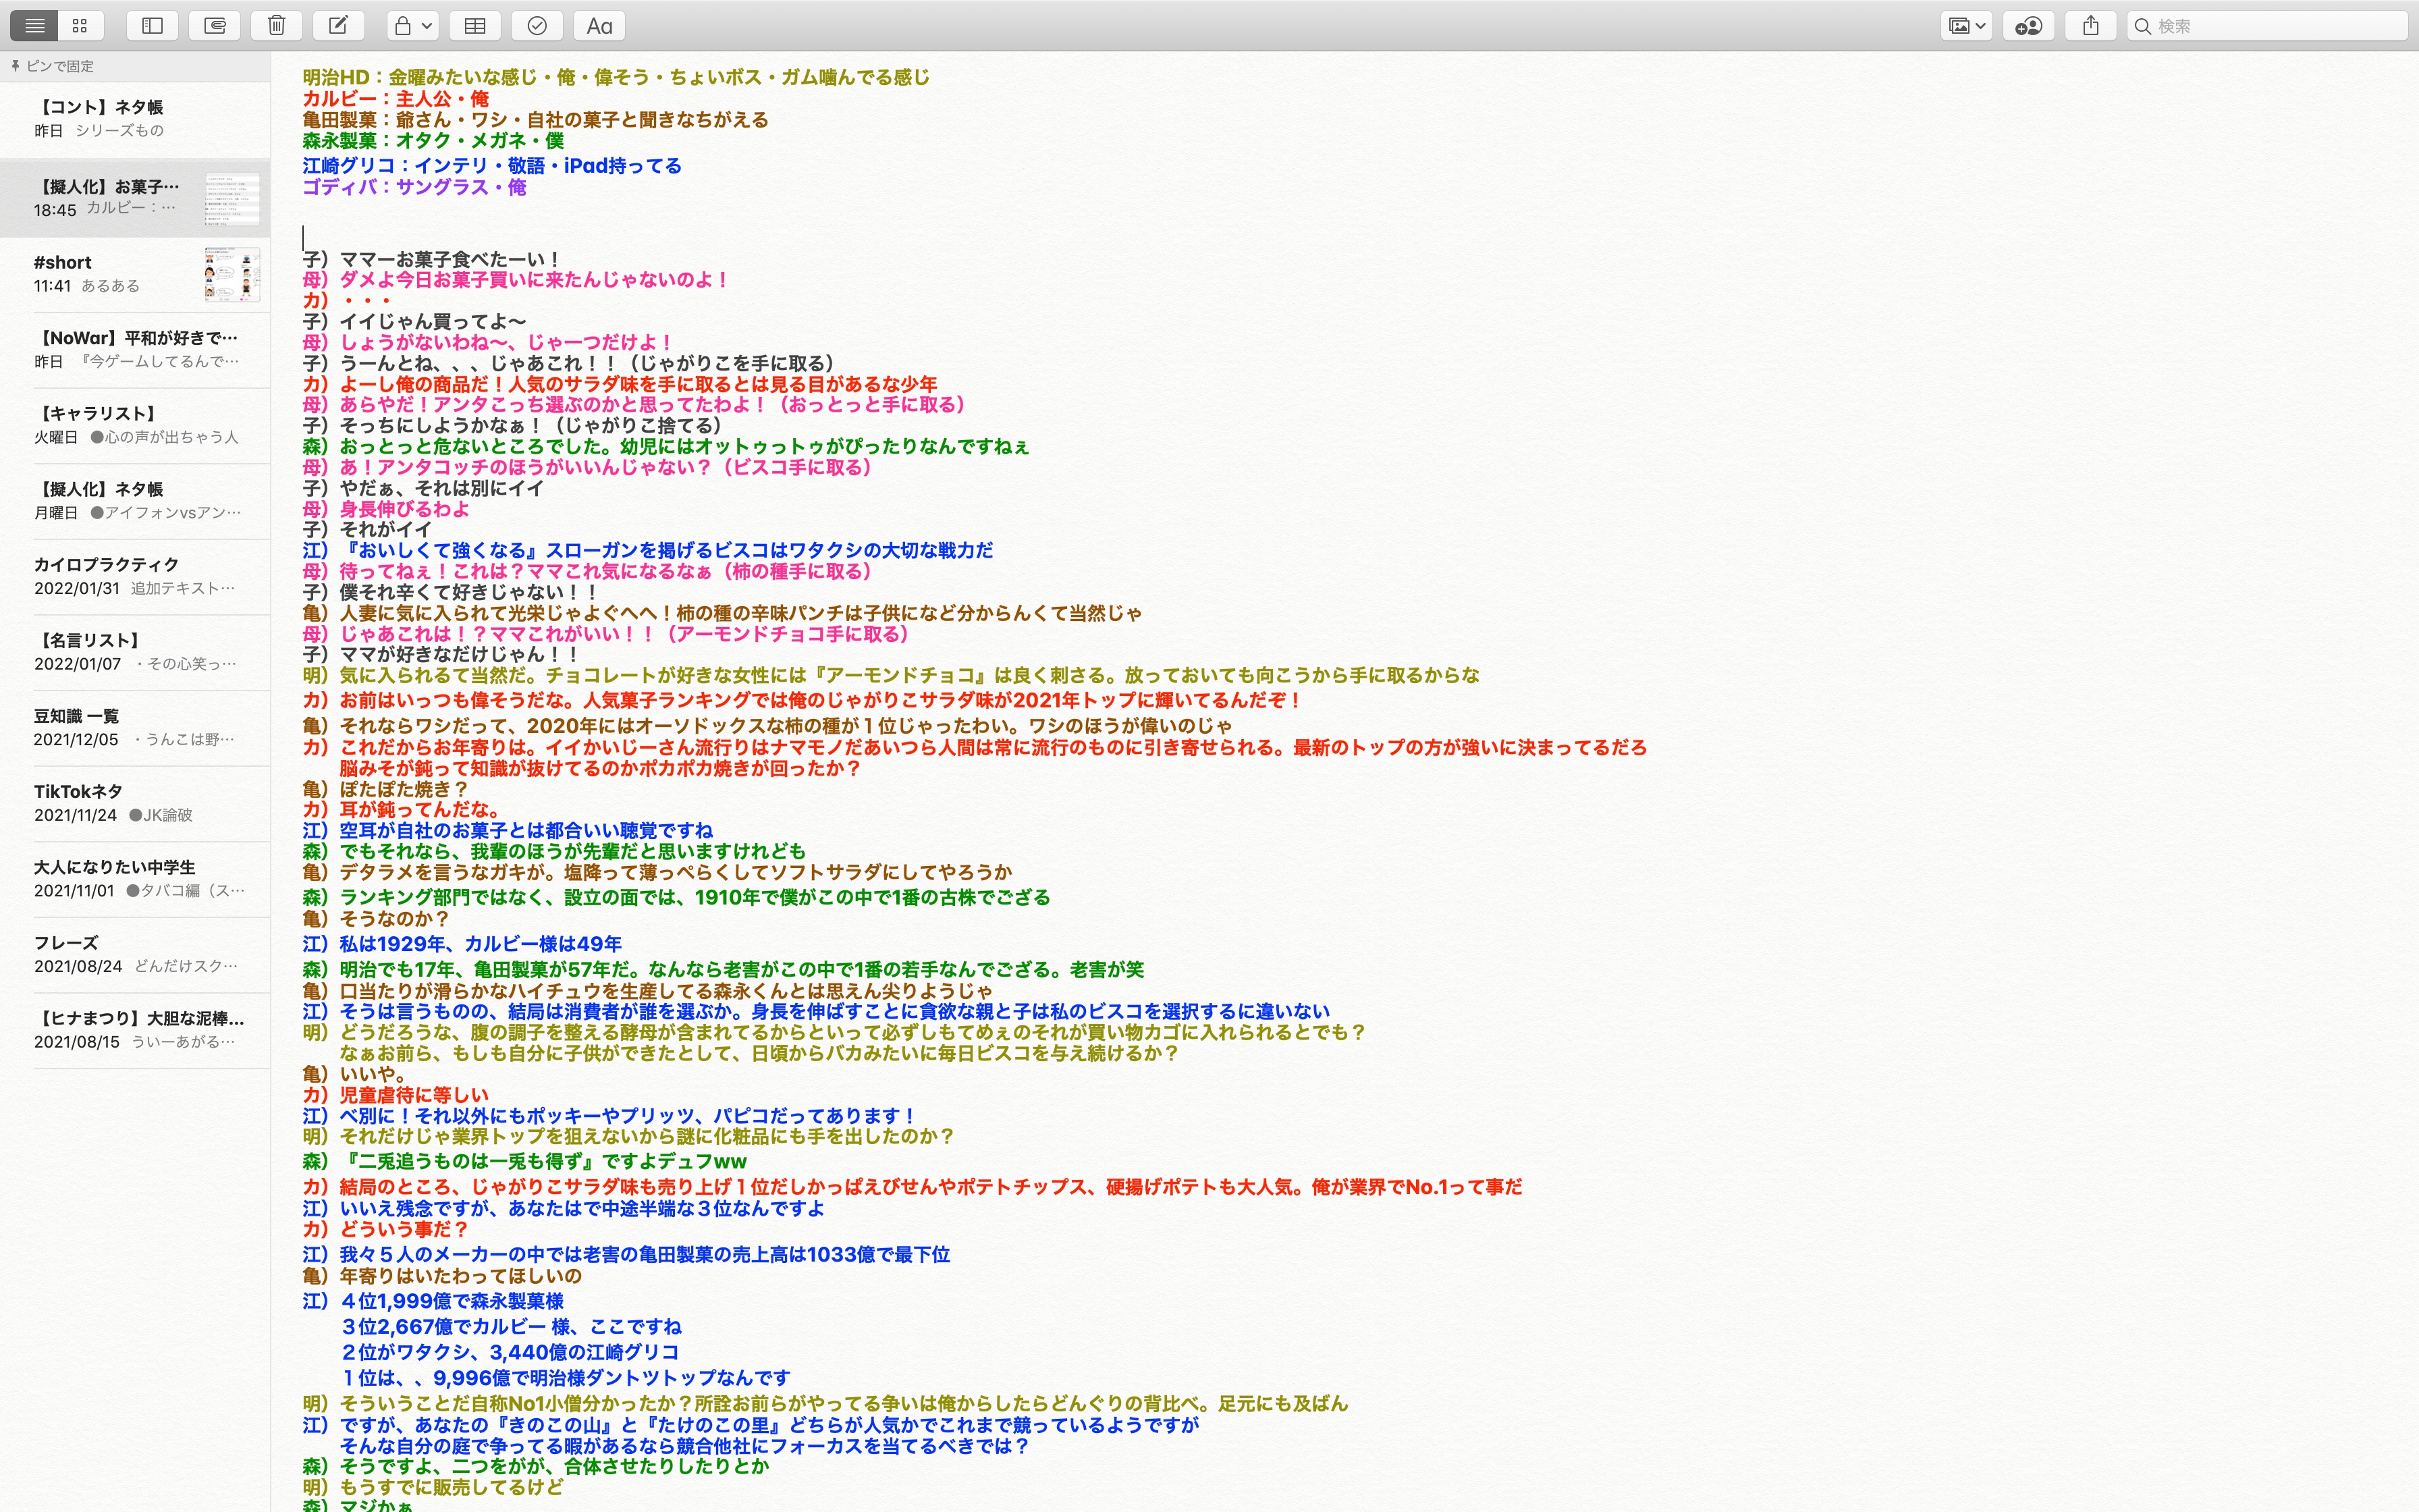This screenshot has height=1512, width=2419.
Task: Click the line １位は、、9,996億で明治様ダントツトップなんです
Action: coord(565,1378)
